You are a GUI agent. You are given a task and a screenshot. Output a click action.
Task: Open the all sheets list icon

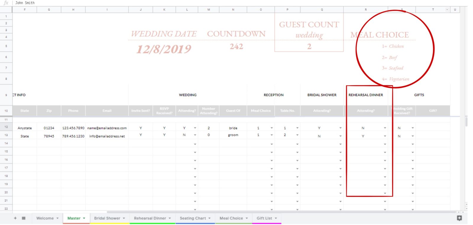pos(24,218)
